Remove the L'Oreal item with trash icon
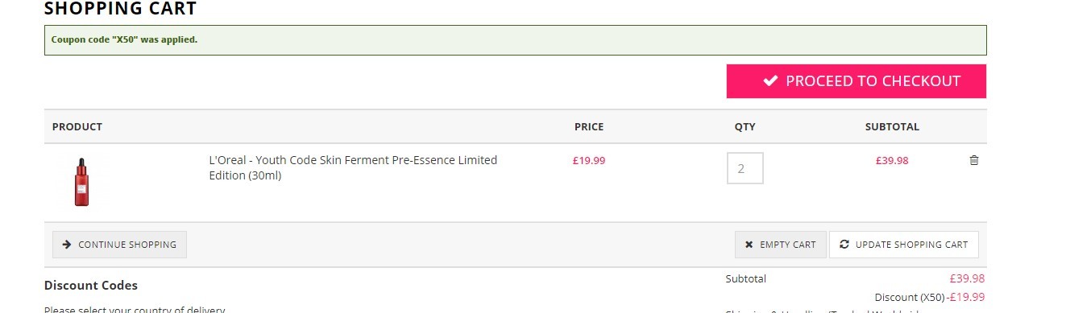 click(974, 160)
